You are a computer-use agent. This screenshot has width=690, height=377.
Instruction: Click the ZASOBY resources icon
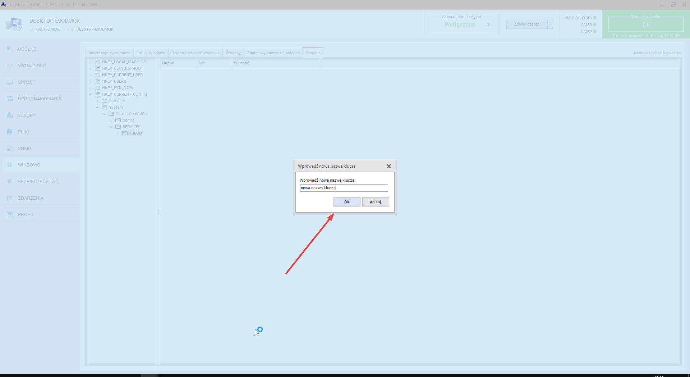click(x=10, y=115)
